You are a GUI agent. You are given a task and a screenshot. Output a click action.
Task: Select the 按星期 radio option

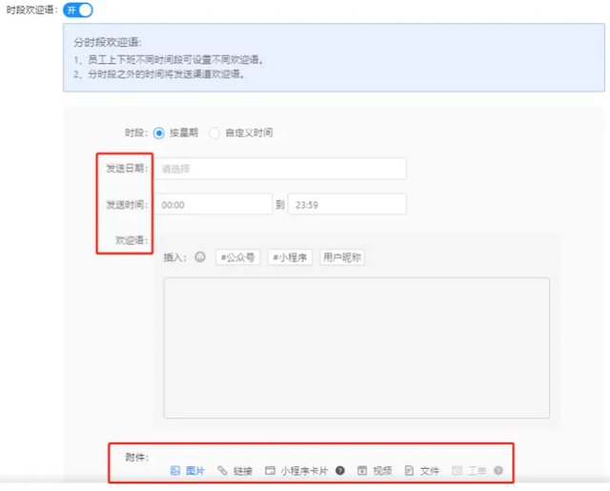coord(159,133)
